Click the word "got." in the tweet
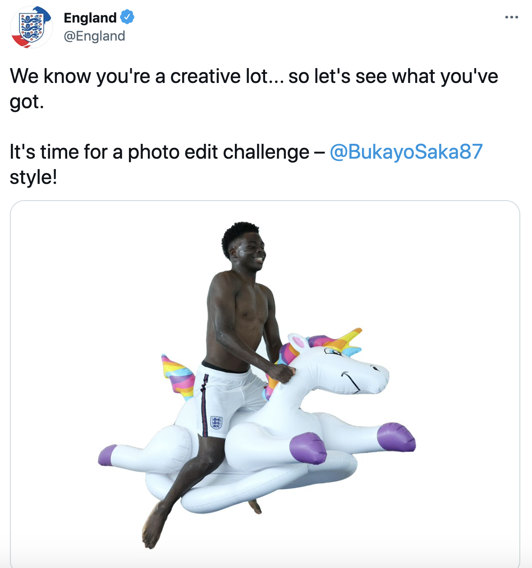 click(27, 101)
